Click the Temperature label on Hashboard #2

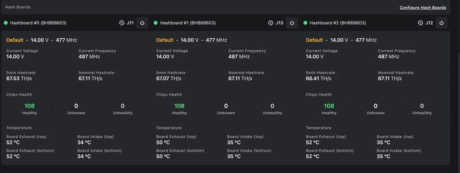coord(319,128)
